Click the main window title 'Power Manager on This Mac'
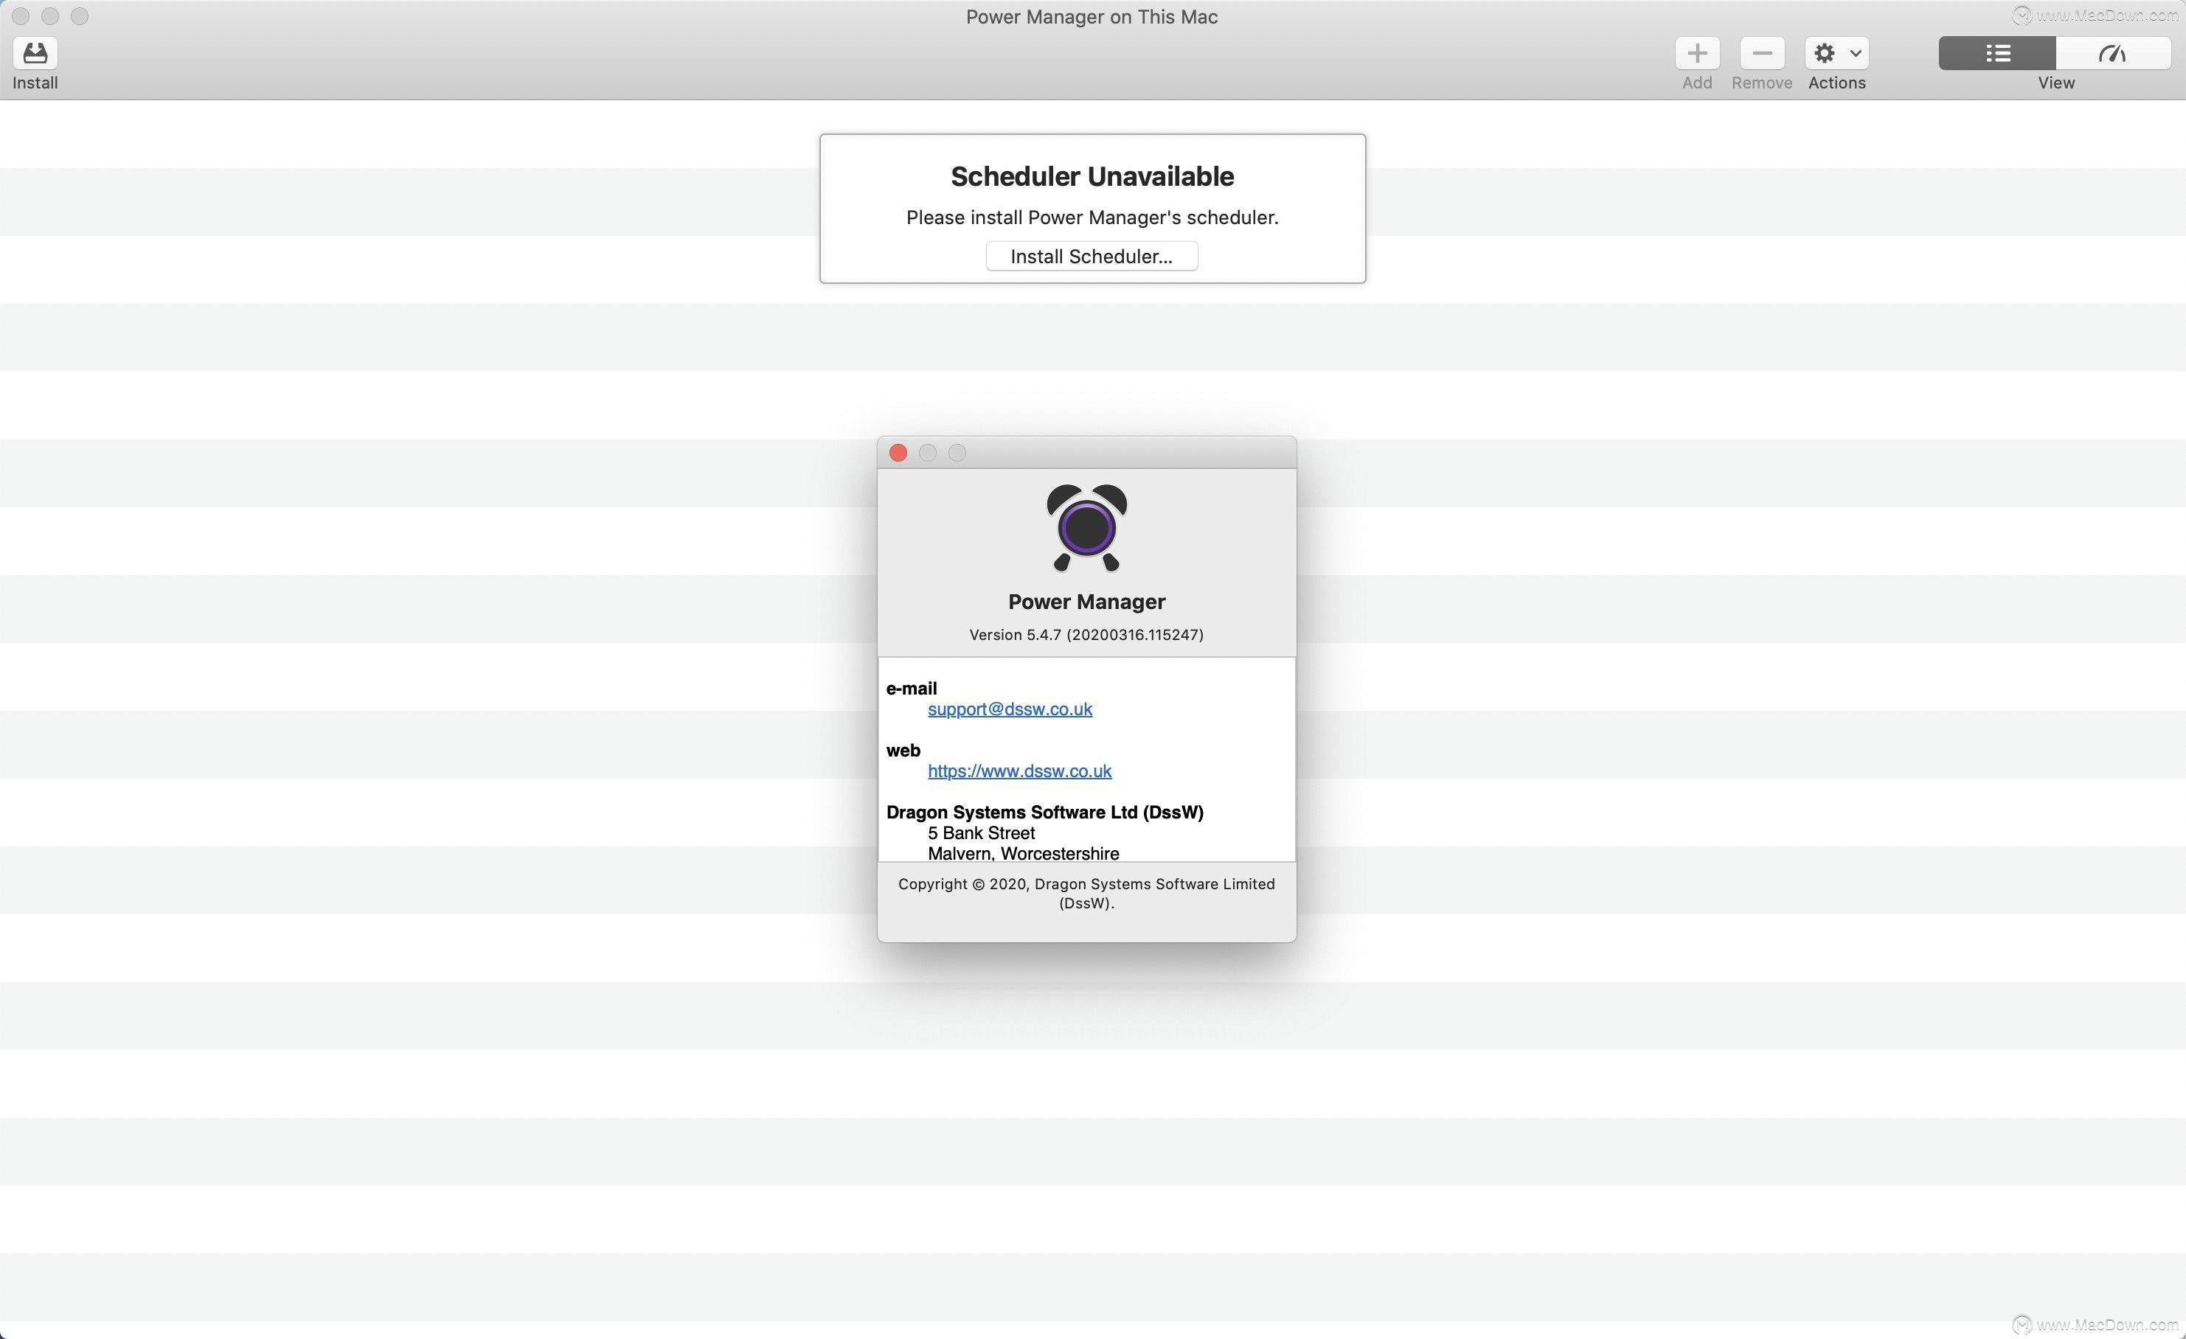Viewport: 2186px width, 1339px height. point(1092,17)
